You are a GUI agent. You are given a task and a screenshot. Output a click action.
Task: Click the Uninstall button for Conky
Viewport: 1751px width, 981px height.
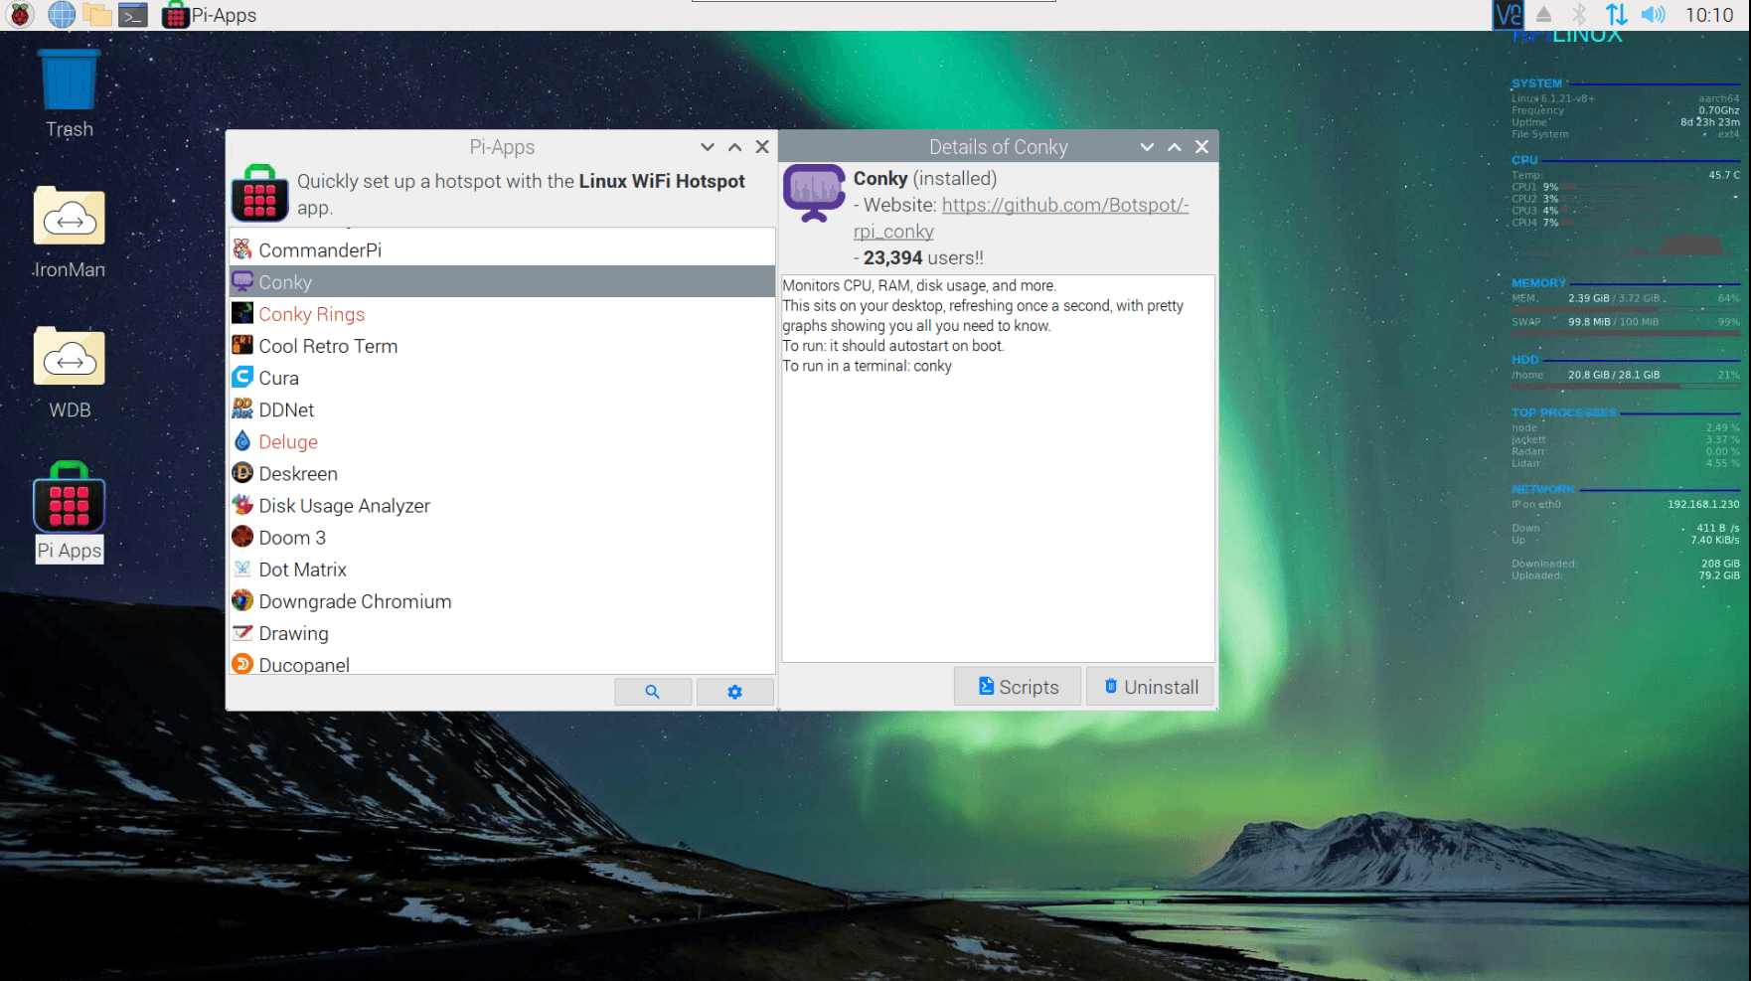[x=1151, y=687]
